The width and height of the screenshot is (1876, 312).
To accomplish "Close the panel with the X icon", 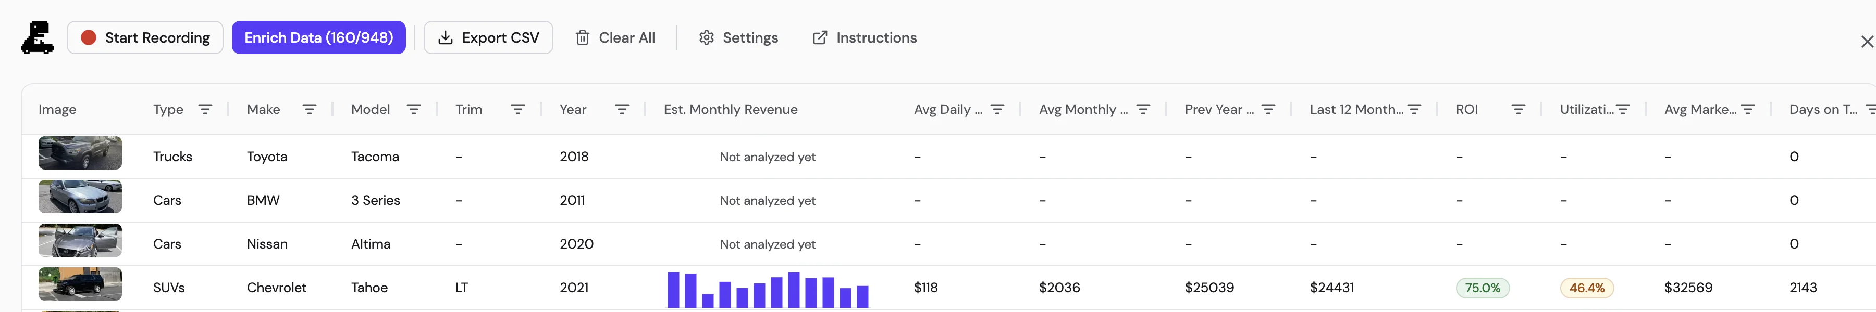I will (x=1867, y=42).
